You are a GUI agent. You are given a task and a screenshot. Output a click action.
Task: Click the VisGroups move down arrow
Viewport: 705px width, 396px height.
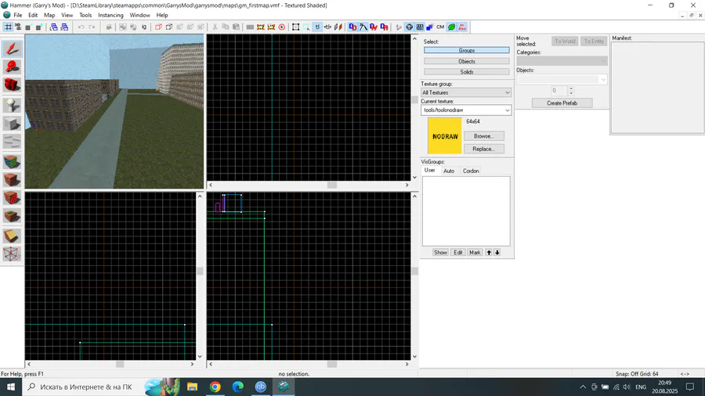[x=497, y=252]
